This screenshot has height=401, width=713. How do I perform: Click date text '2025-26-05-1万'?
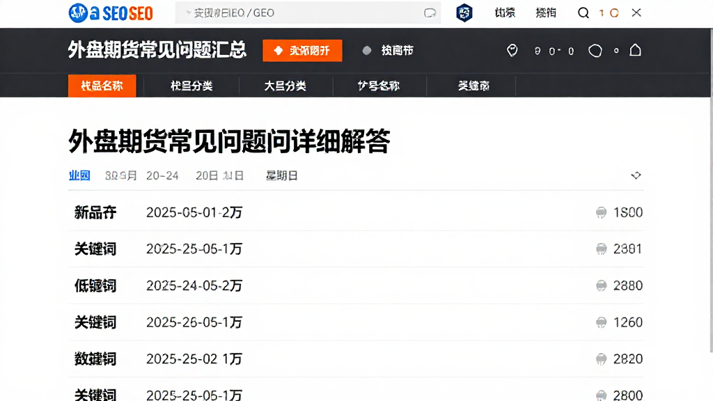pyautogui.click(x=194, y=322)
